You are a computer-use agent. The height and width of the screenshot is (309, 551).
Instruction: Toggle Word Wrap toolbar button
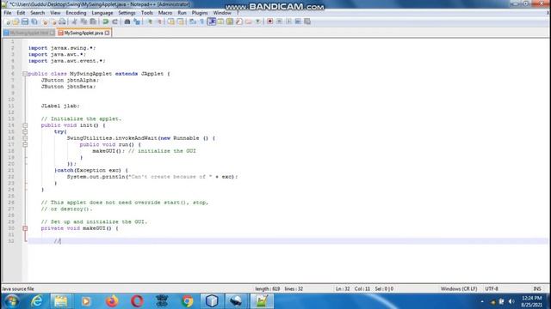[193, 21]
